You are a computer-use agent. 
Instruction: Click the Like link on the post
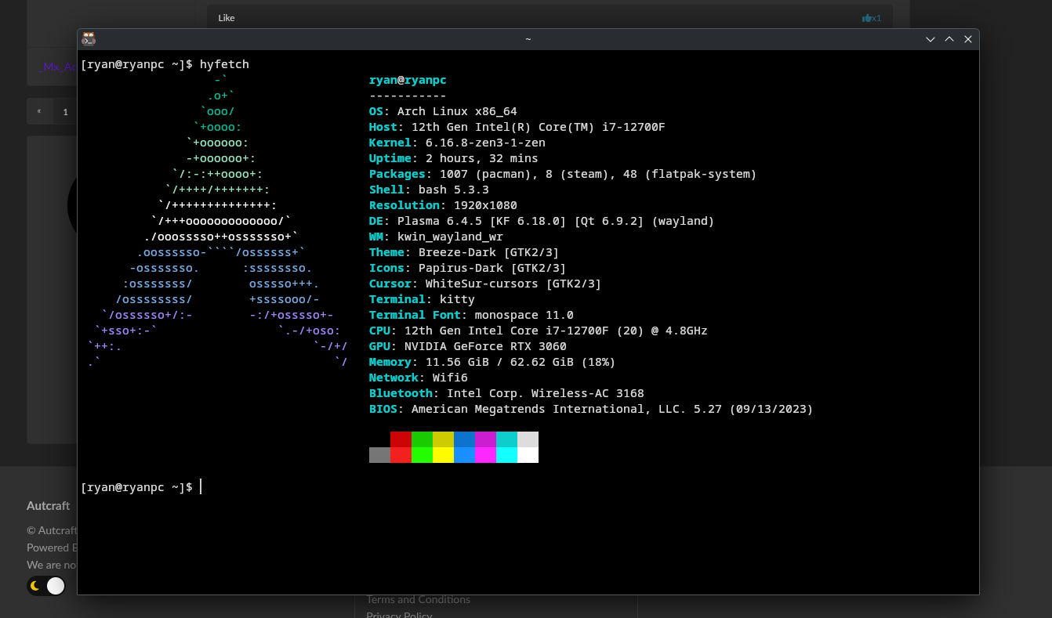226,18
